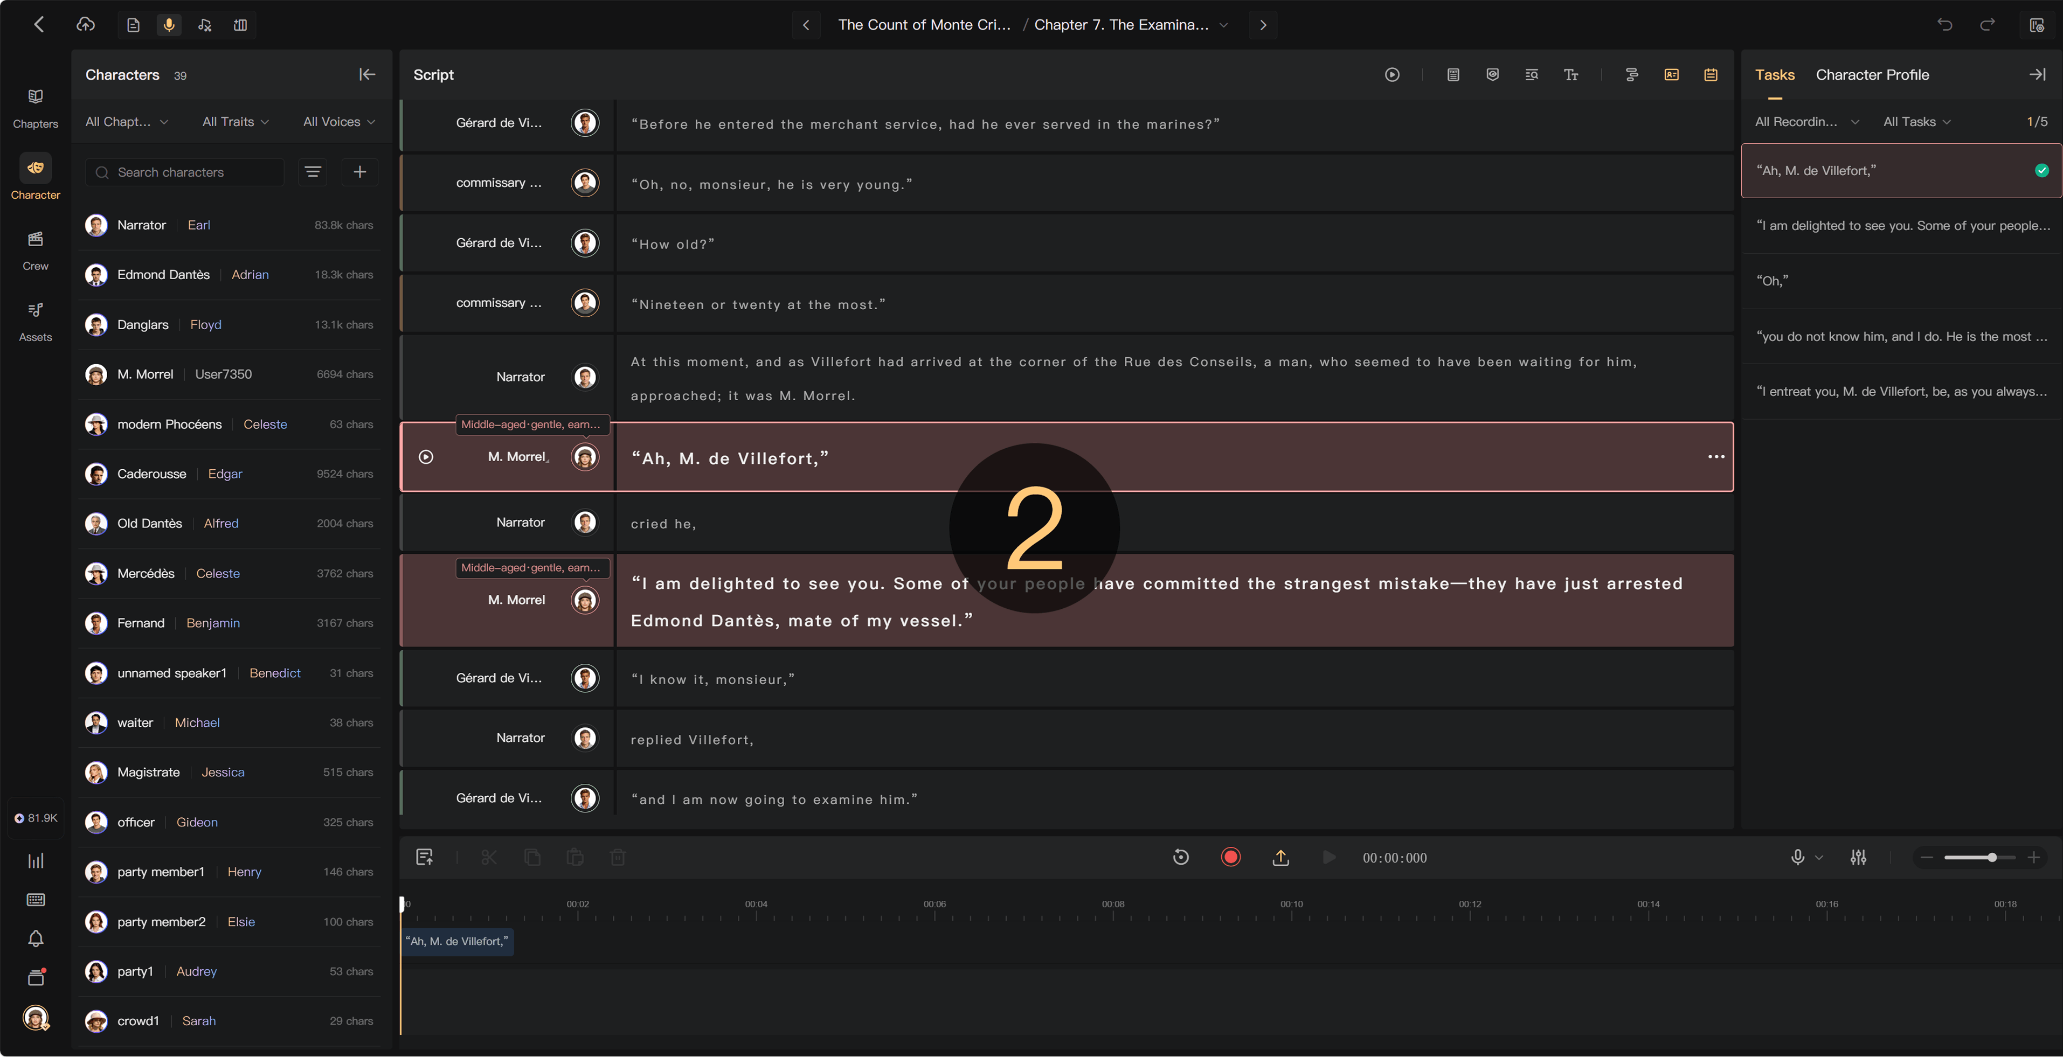This screenshot has height=1057, width=2063.
Task: Start recording with the red record button
Action: click(x=1231, y=858)
